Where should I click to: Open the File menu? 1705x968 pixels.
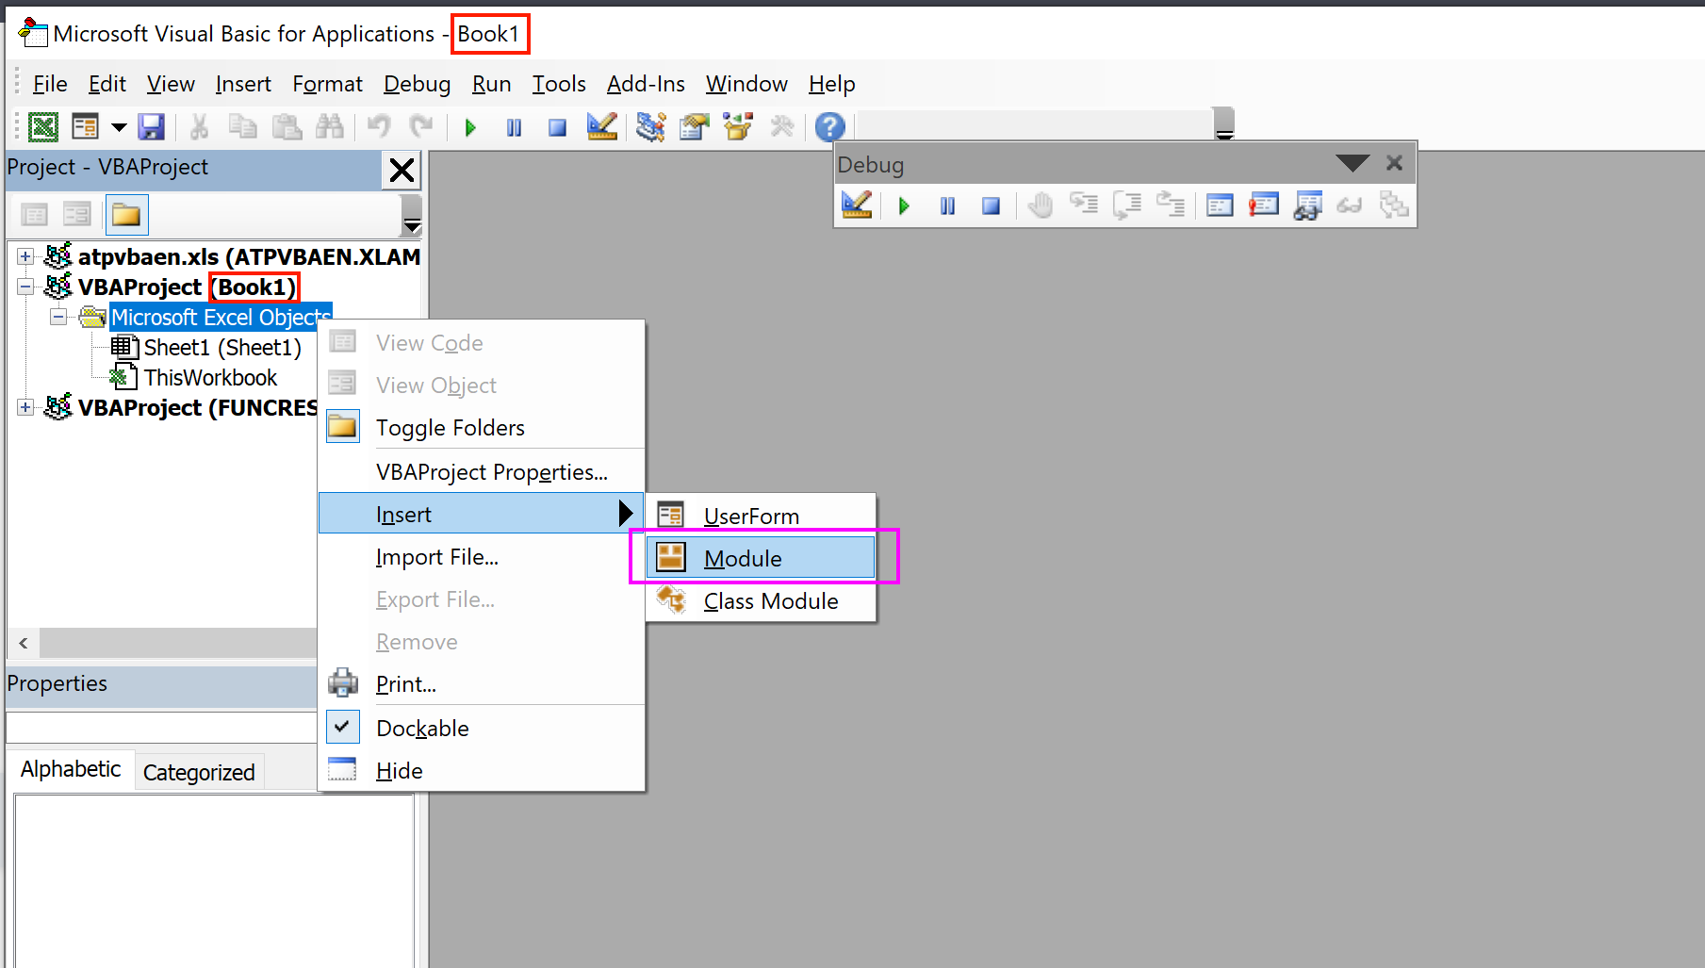tap(50, 84)
